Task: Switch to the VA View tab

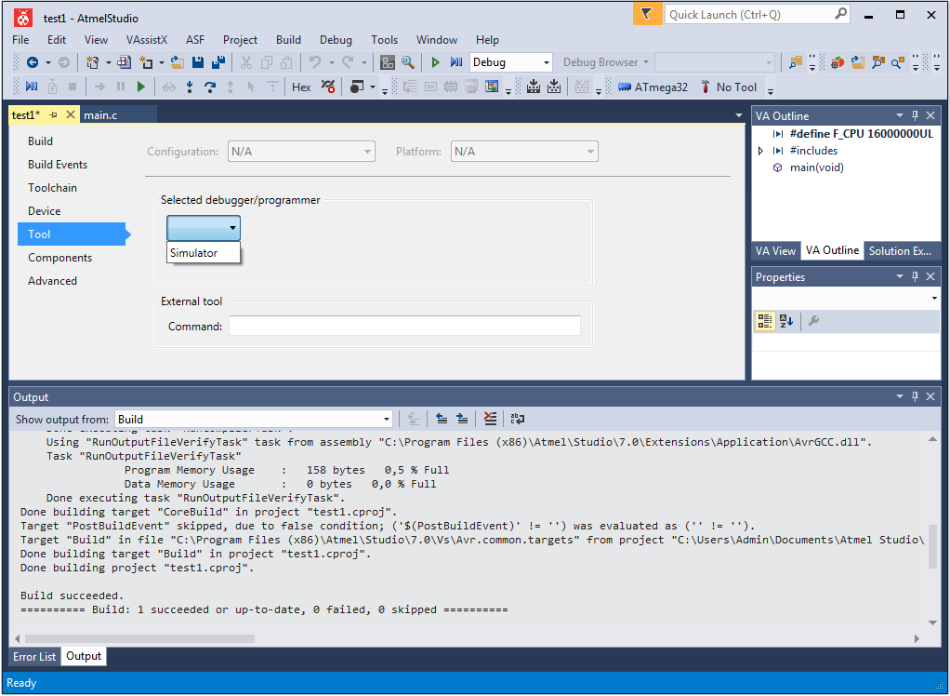Action: (x=775, y=250)
